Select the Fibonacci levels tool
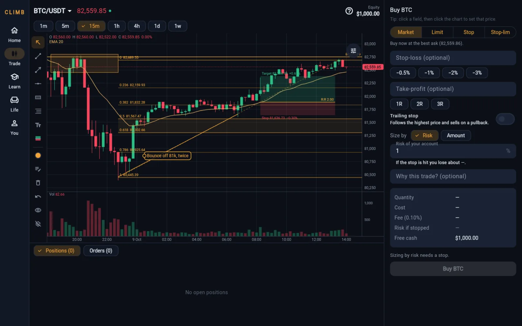Screen dimensions: 522x326 coord(38,111)
